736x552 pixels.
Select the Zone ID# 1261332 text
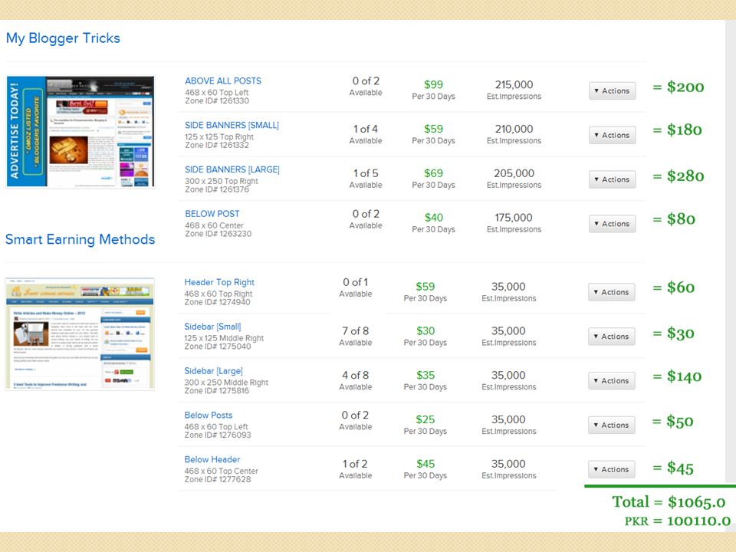pyautogui.click(x=217, y=145)
